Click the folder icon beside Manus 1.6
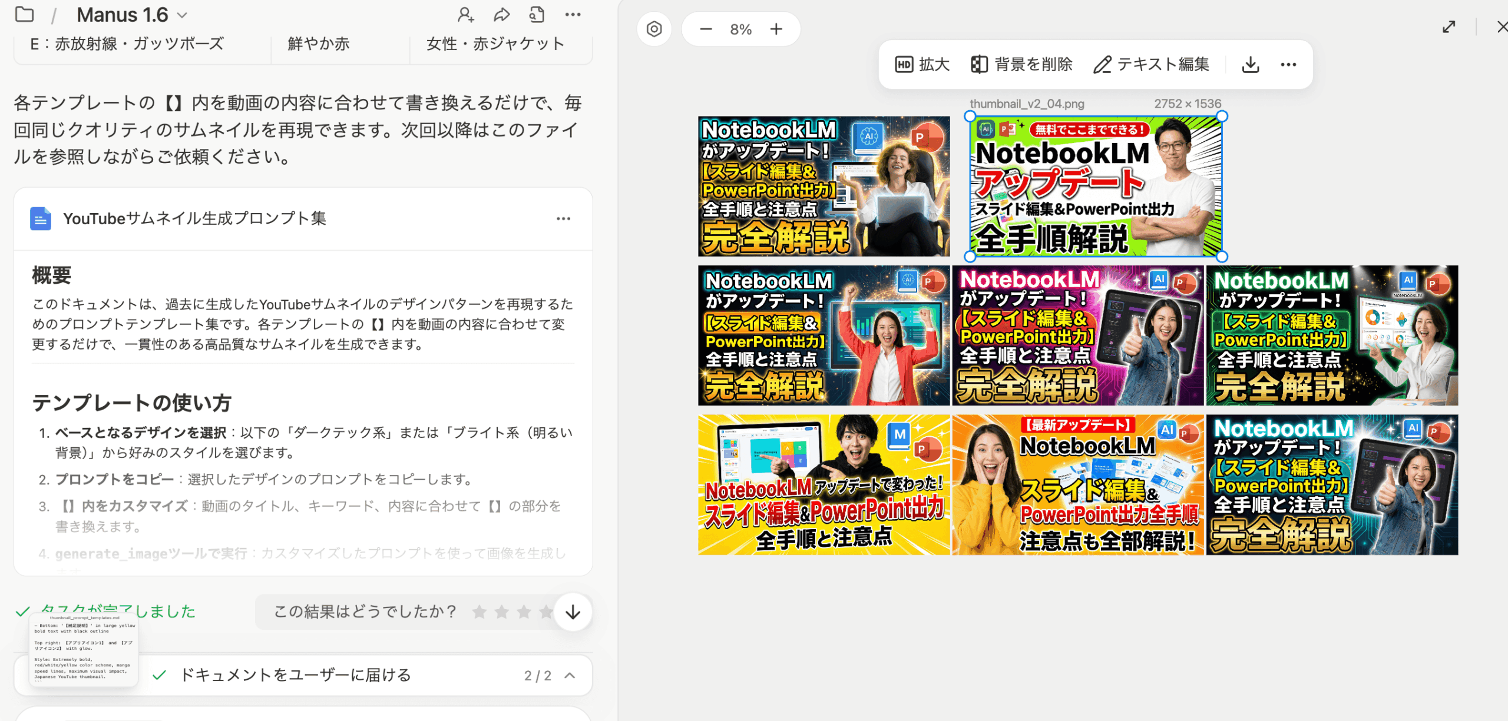The height and width of the screenshot is (721, 1508). point(24,14)
